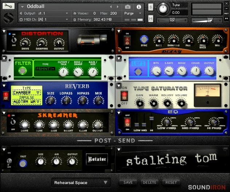Toggle the Skreamer ON/OFF switch
The height and width of the screenshot is (192, 230).
[13, 122]
